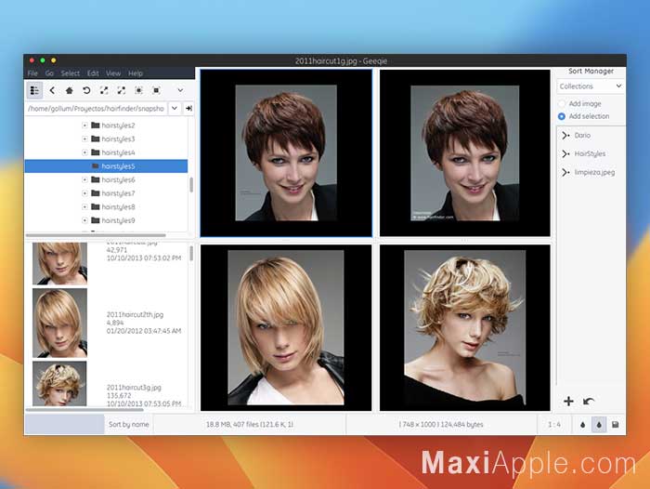The width and height of the screenshot is (650, 489).
Task: Toggle the folder tree view button
Action: click(x=35, y=90)
